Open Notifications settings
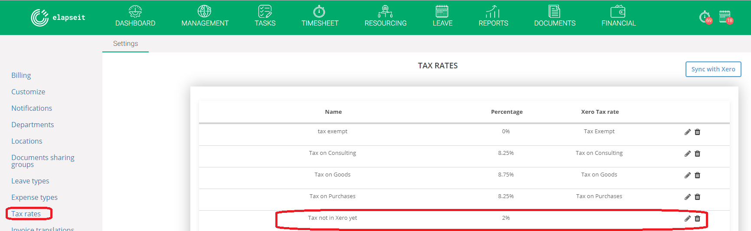 pyautogui.click(x=32, y=108)
